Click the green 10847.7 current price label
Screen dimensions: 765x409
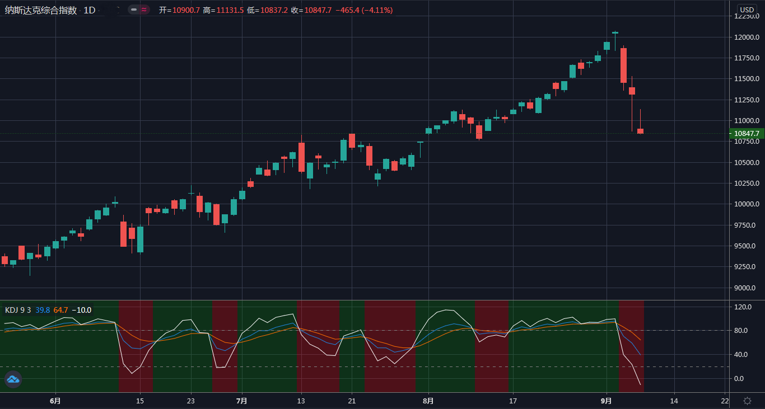747,134
